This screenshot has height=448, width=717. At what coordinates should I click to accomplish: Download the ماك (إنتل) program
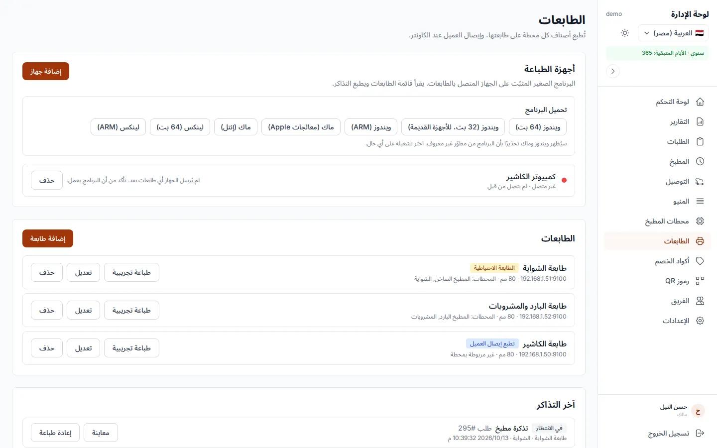point(236,127)
